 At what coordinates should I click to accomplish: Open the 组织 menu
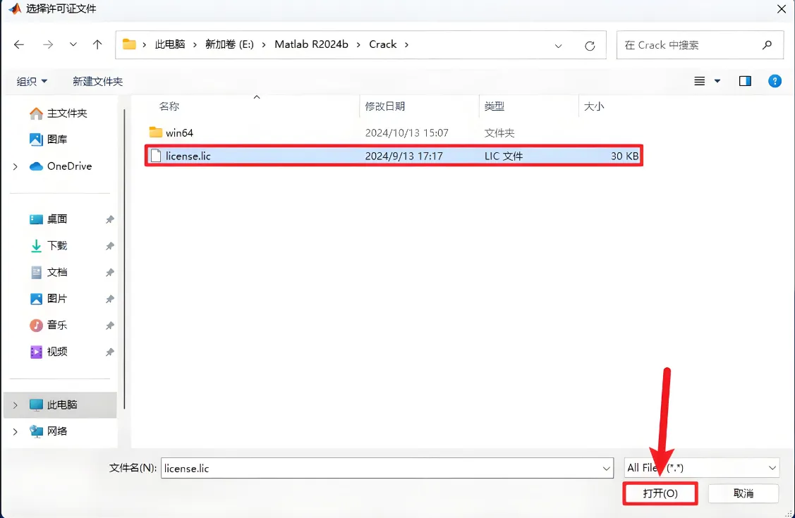click(32, 82)
